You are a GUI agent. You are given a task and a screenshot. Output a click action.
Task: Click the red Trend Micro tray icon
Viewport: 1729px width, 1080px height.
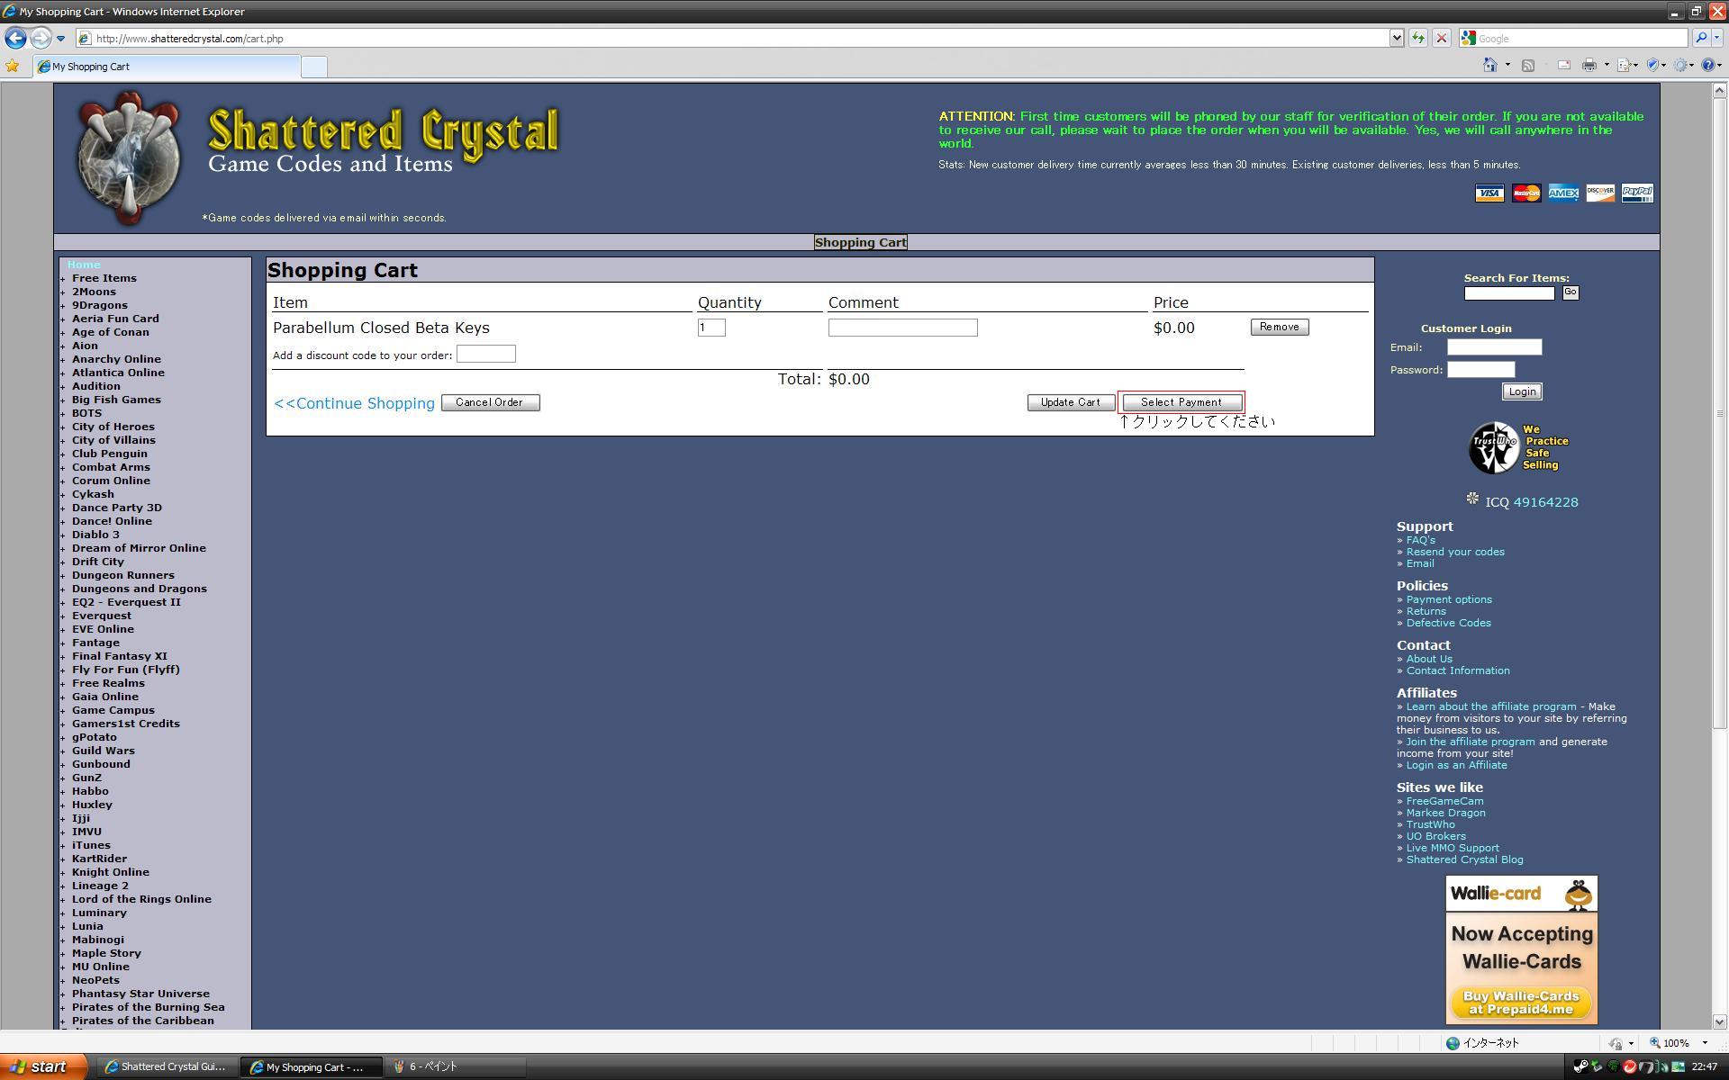pyautogui.click(x=1629, y=1067)
